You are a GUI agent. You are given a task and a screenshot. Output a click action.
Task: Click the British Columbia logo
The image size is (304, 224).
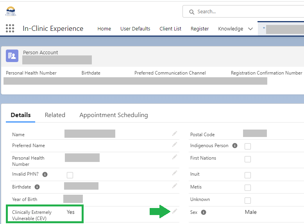tap(11, 11)
